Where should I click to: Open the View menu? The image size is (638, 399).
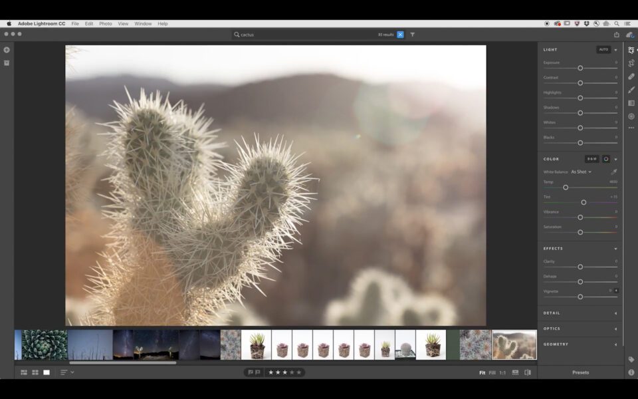(123, 24)
